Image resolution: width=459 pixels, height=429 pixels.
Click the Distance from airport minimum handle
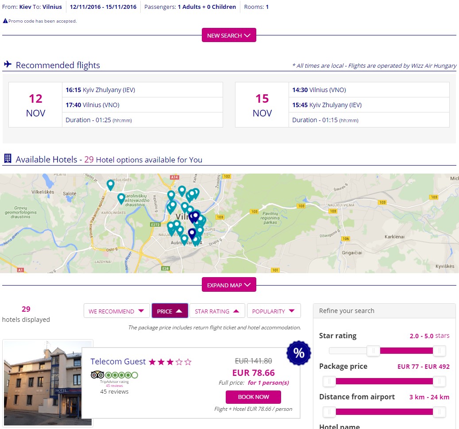pos(329,412)
